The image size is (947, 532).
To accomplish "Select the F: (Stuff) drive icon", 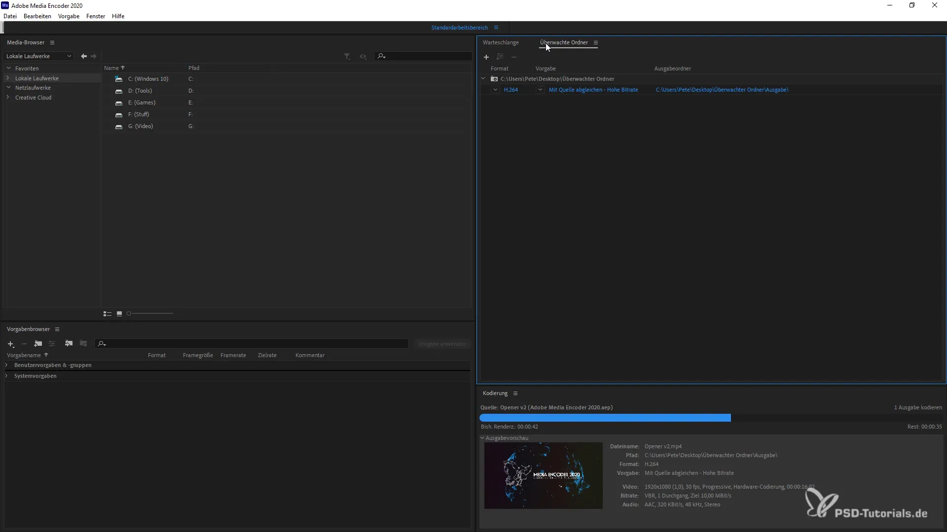I will [x=118, y=115].
